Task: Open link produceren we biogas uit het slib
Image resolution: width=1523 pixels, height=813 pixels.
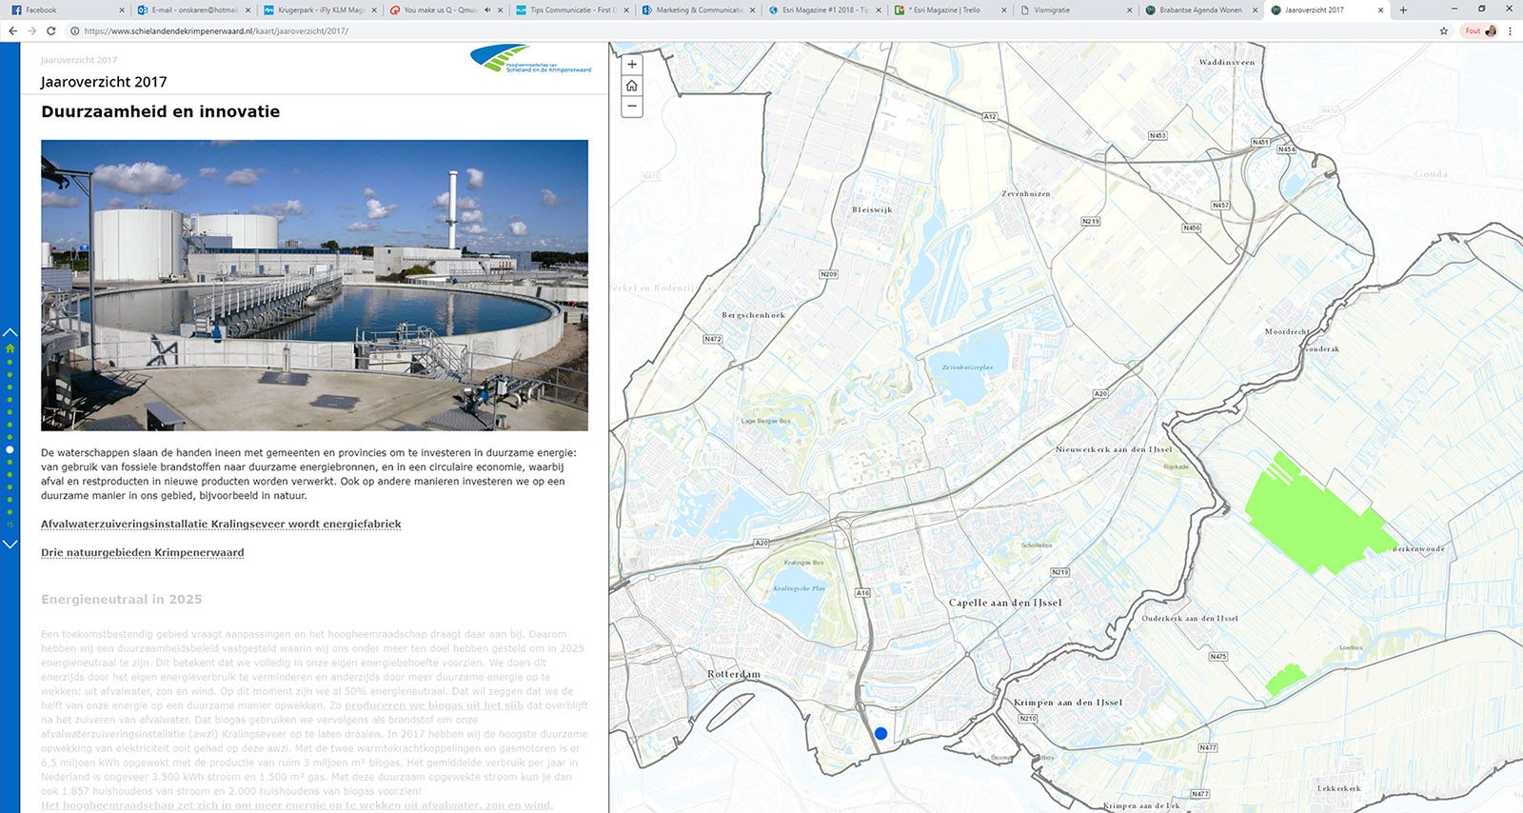Action: [434, 705]
